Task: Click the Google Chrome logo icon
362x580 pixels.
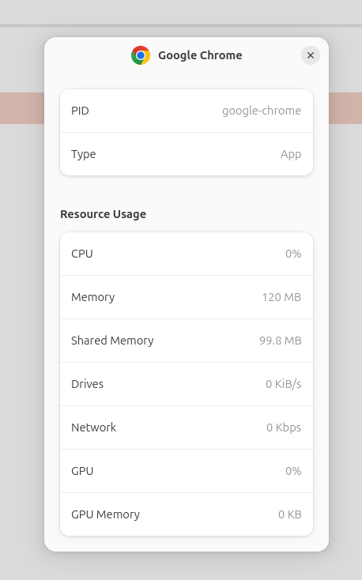Action: pyautogui.click(x=141, y=55)
